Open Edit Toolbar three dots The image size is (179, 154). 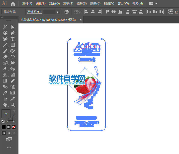pos(9,147)
